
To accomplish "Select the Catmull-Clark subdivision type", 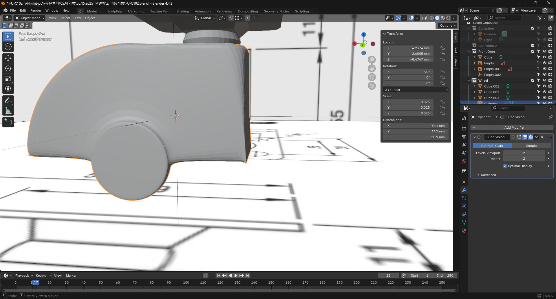I will click(492, 146).
